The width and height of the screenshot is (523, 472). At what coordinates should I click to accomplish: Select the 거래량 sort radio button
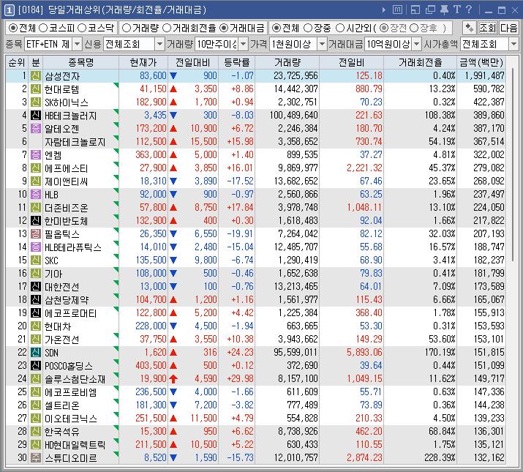click(127, 28)
